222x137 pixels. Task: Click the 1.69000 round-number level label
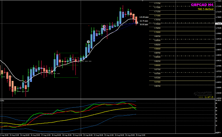click(x=157, y=49)
